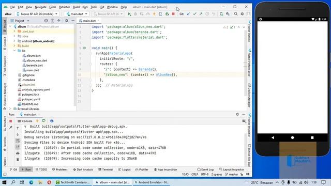This screenshot has height=186, width=331.
Task: Open Project panel options gear
Action: pos(67,21)
